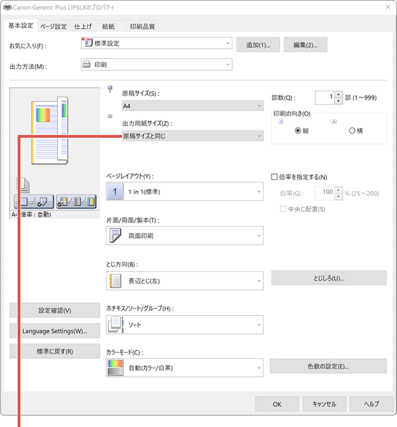Open the ヘルプ button
Screen dimensions: 397x427
click(x=371, y=404)
